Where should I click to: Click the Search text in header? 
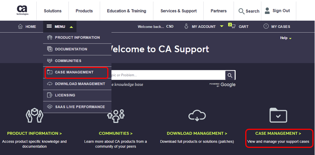pyautogui.click(x=252, y=11)
